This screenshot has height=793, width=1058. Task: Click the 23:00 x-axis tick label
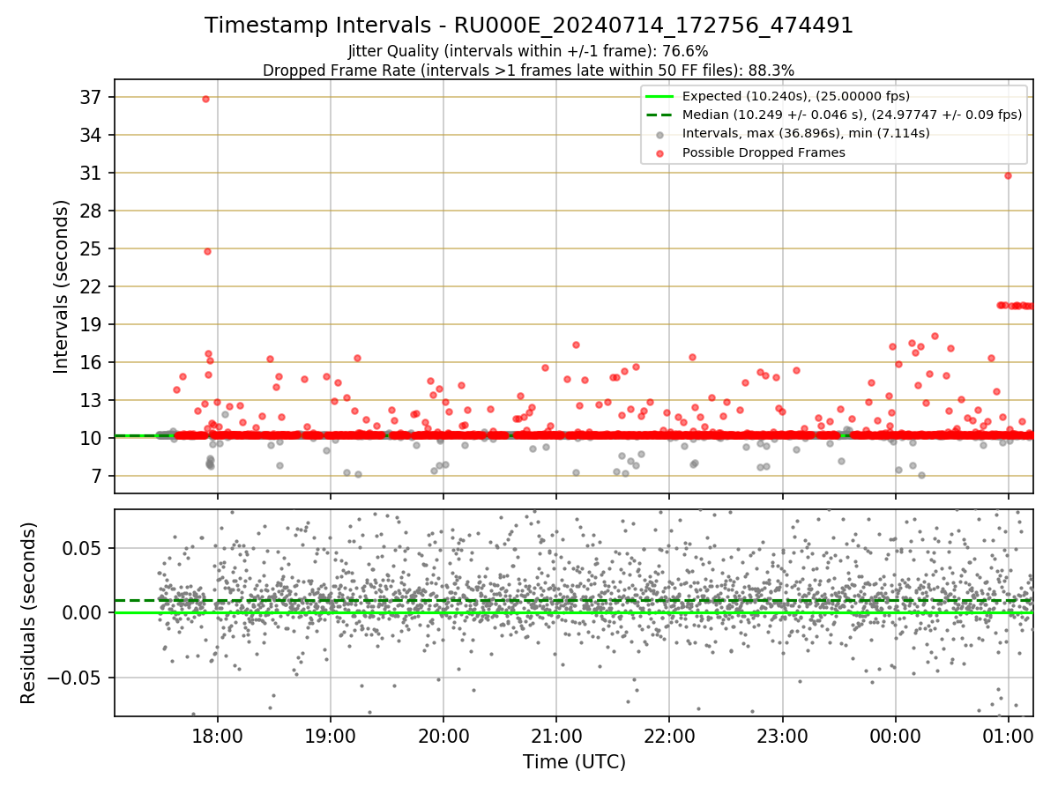pos(783,736)
